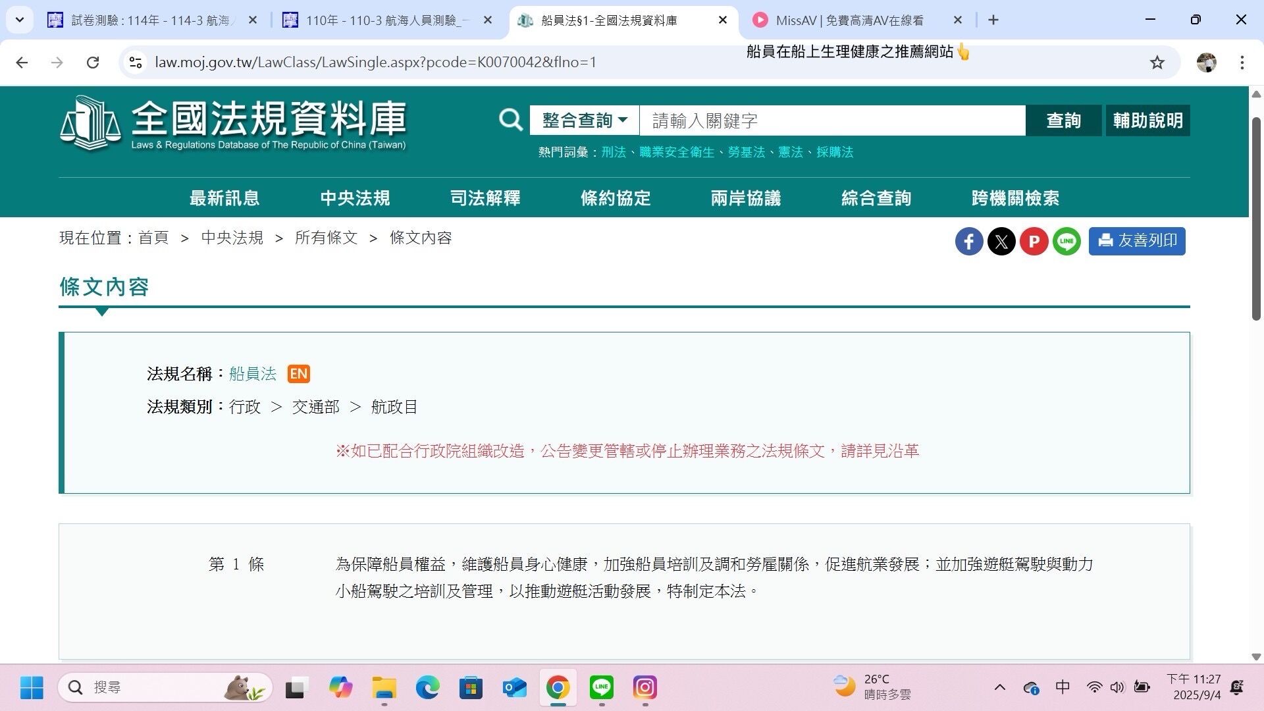Share page via Plurk icon
The image size is (1264, 711).
[1034, 242]
